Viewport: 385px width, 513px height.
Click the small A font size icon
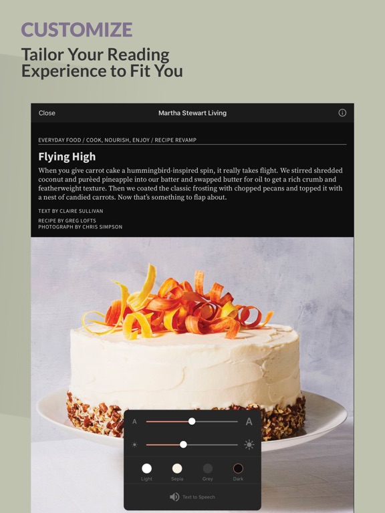(134, 421)
